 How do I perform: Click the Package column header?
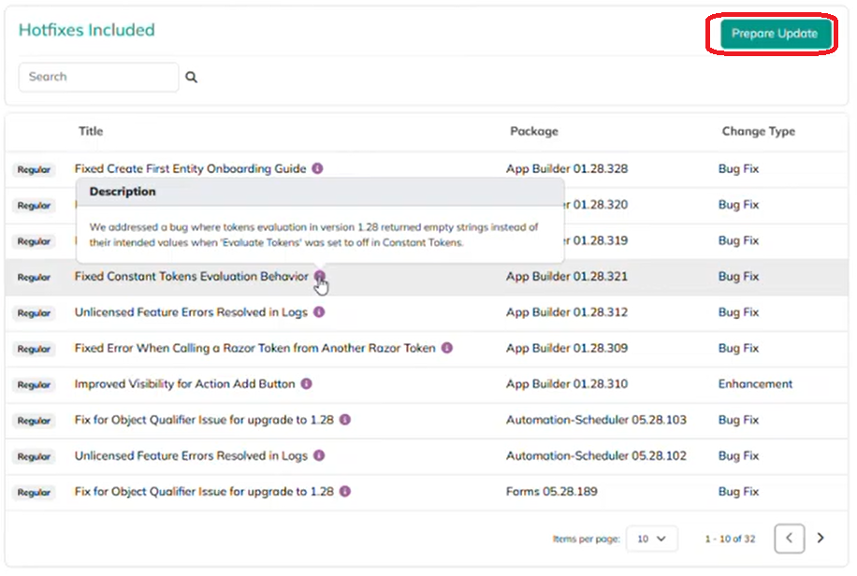[x=533, y=132]
